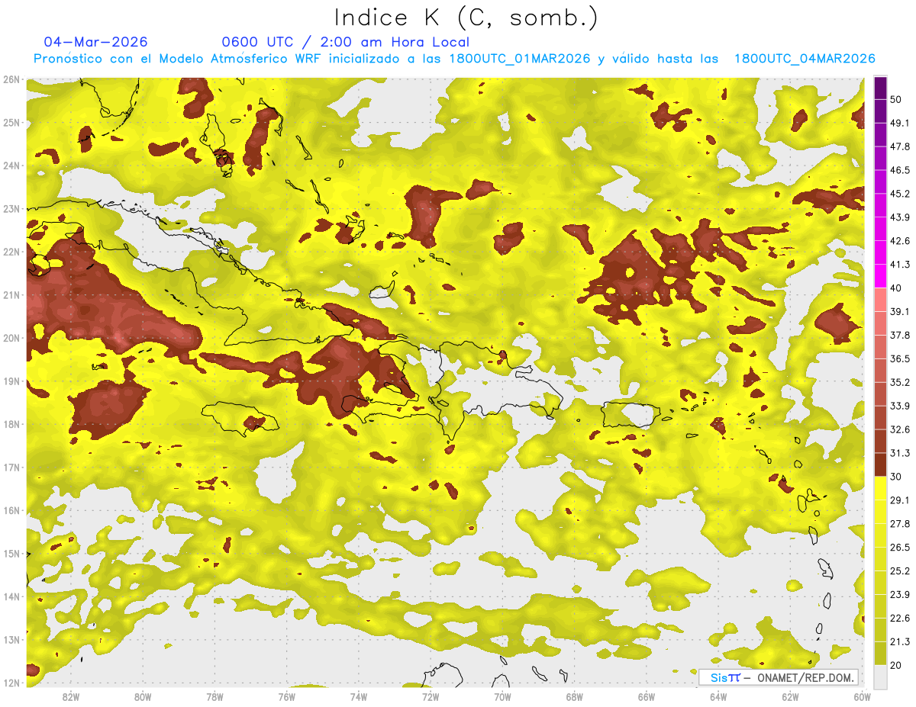Screen dimensions: 916x707
Task: Click the "25N" latitude label
Action: pos(11,123)
